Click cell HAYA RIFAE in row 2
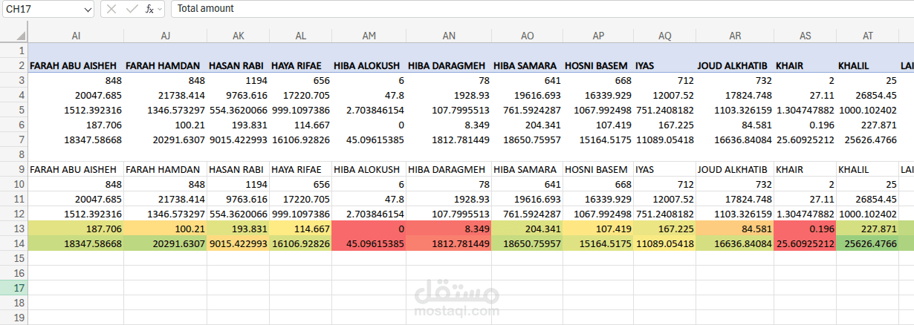 [300, 65]
